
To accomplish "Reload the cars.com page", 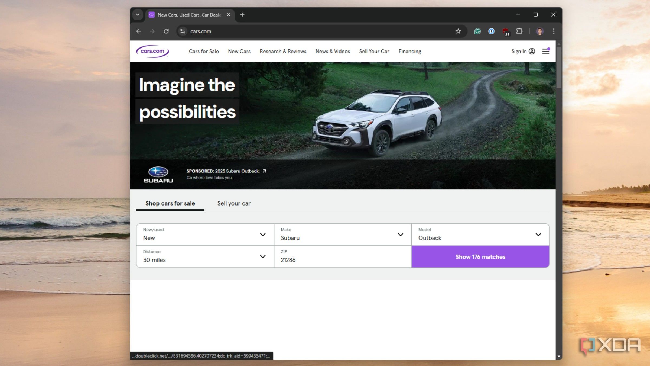I will tap(166, 31).
